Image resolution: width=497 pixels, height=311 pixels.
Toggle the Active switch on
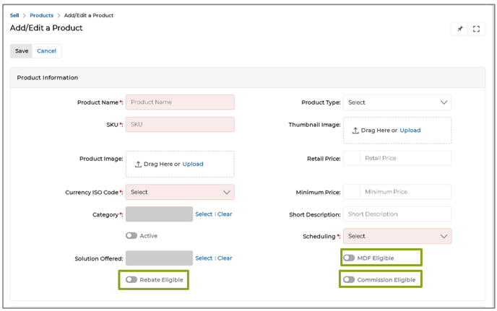click(131, 235)
